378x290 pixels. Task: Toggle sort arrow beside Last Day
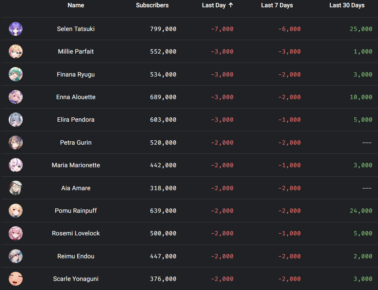(x=231, y=5)
